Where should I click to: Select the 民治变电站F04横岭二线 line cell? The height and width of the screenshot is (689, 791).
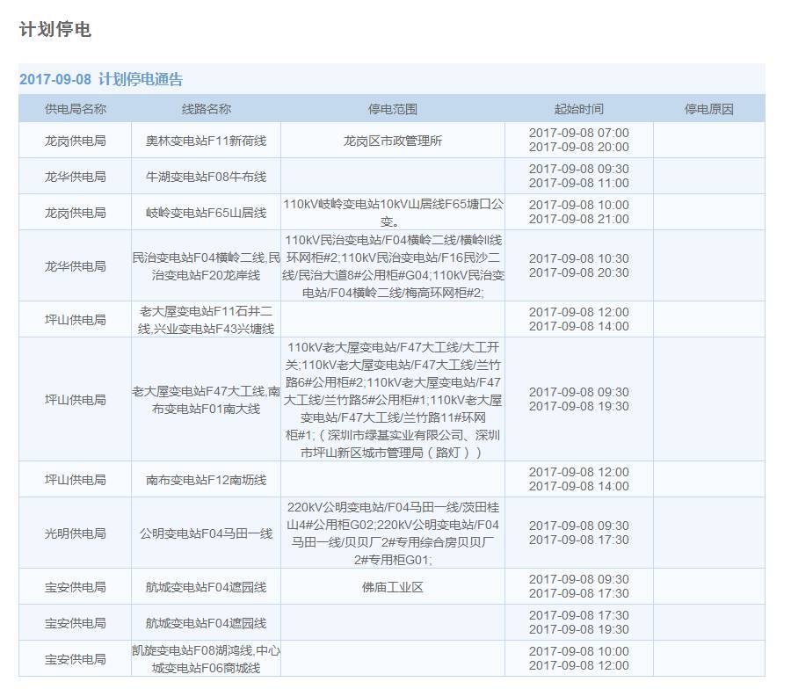tap(207, 266)
